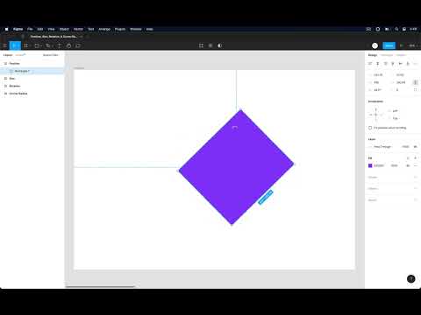Expand the Rotation frame layer
This screenshot has width=421, height=315.
(x=5, y=86)
